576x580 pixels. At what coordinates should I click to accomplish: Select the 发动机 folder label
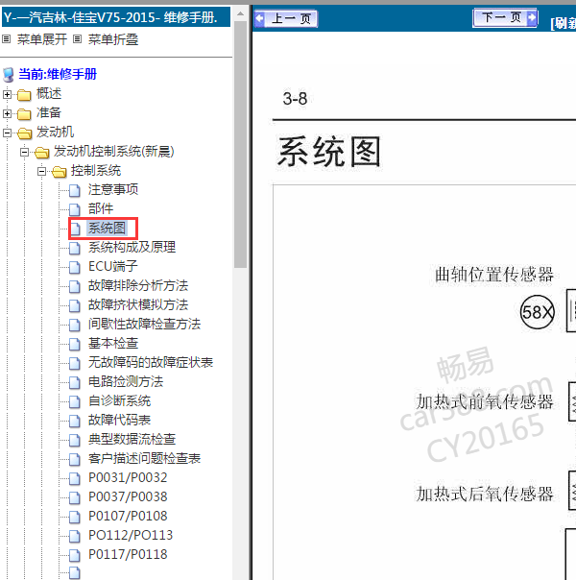point(55,133)
